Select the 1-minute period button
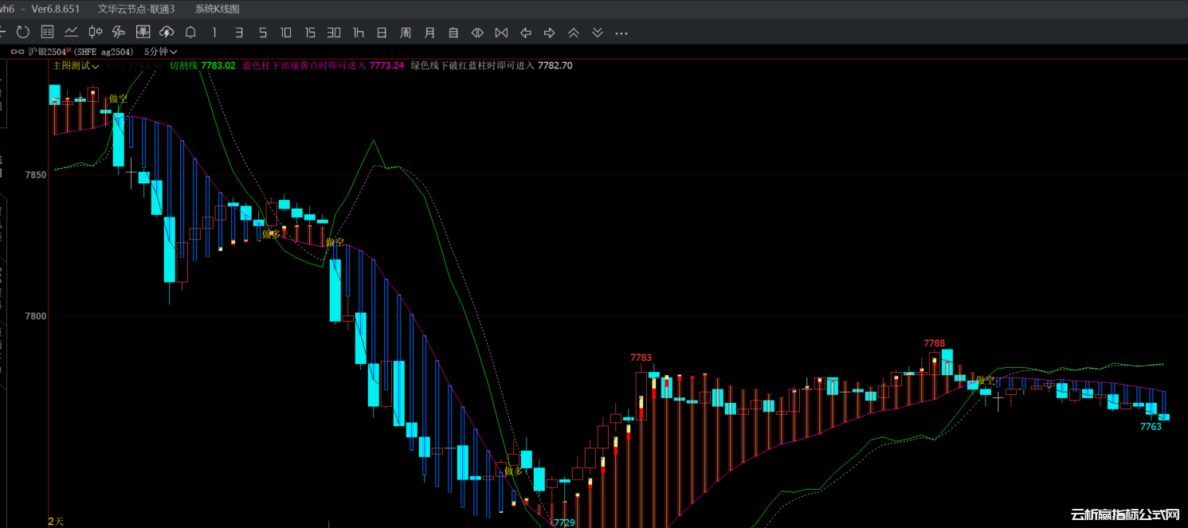Viewport: 1188px width, 528px height. pos(214,33)
